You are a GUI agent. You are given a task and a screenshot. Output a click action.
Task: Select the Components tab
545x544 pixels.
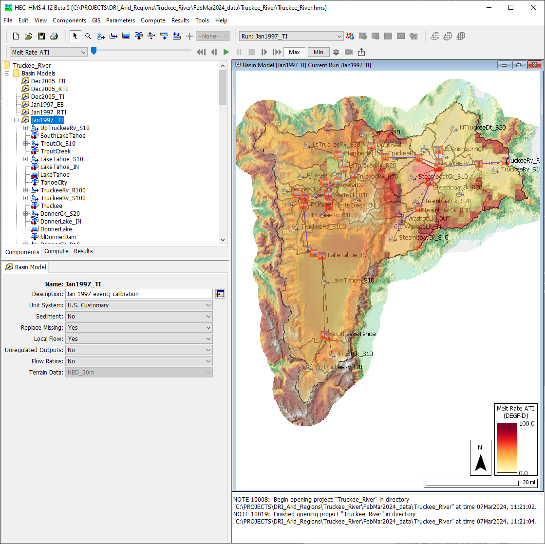click(x=22, y=252)
